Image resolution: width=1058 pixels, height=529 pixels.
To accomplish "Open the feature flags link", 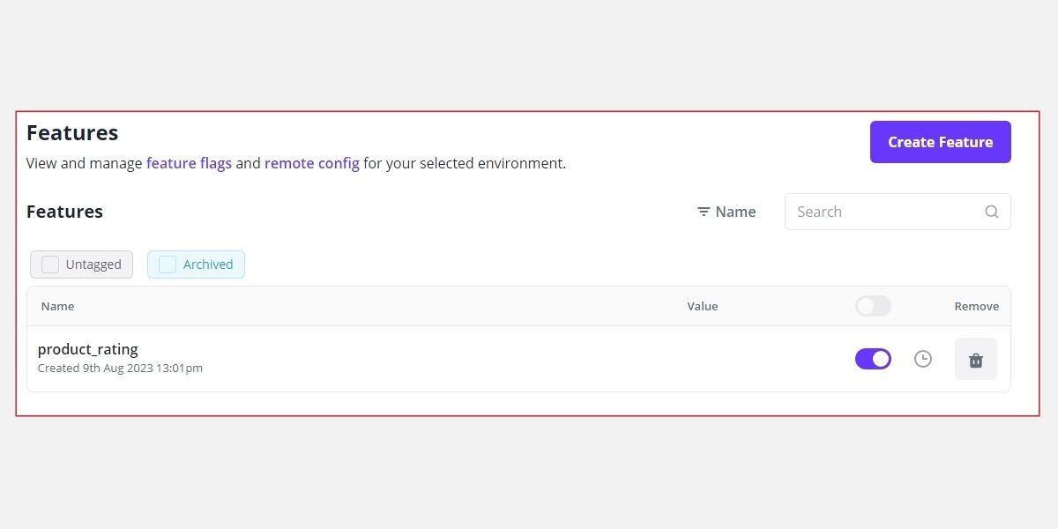I will click(x=190, y=163).
